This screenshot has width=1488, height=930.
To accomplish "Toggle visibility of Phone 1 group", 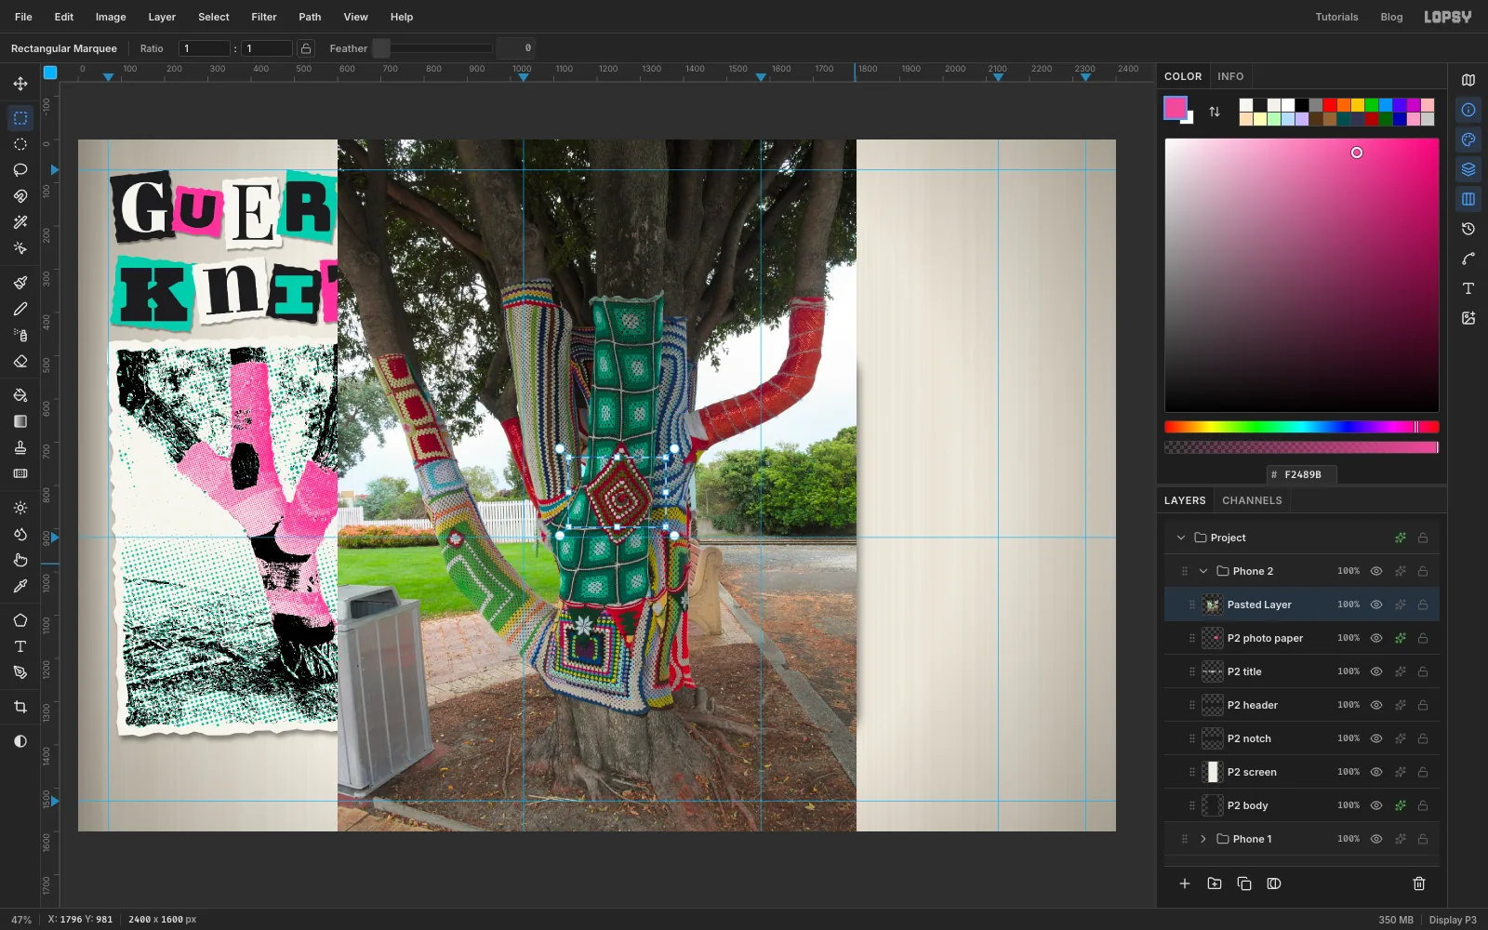I will point(1376,839).
